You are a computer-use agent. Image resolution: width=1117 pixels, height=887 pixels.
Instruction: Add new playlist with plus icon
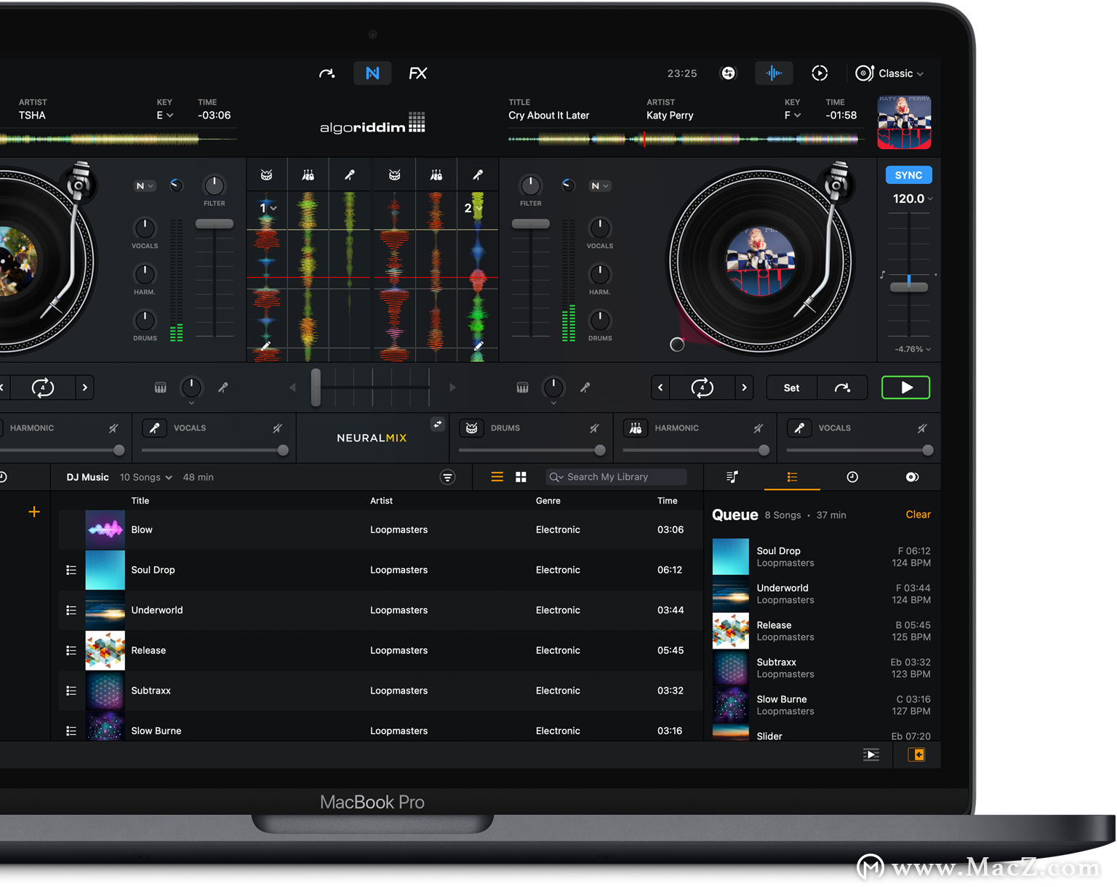(34, 512)
